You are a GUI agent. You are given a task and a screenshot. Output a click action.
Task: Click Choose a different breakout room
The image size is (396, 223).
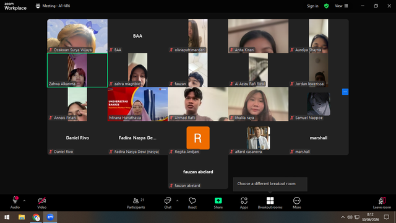coord(266,183)
